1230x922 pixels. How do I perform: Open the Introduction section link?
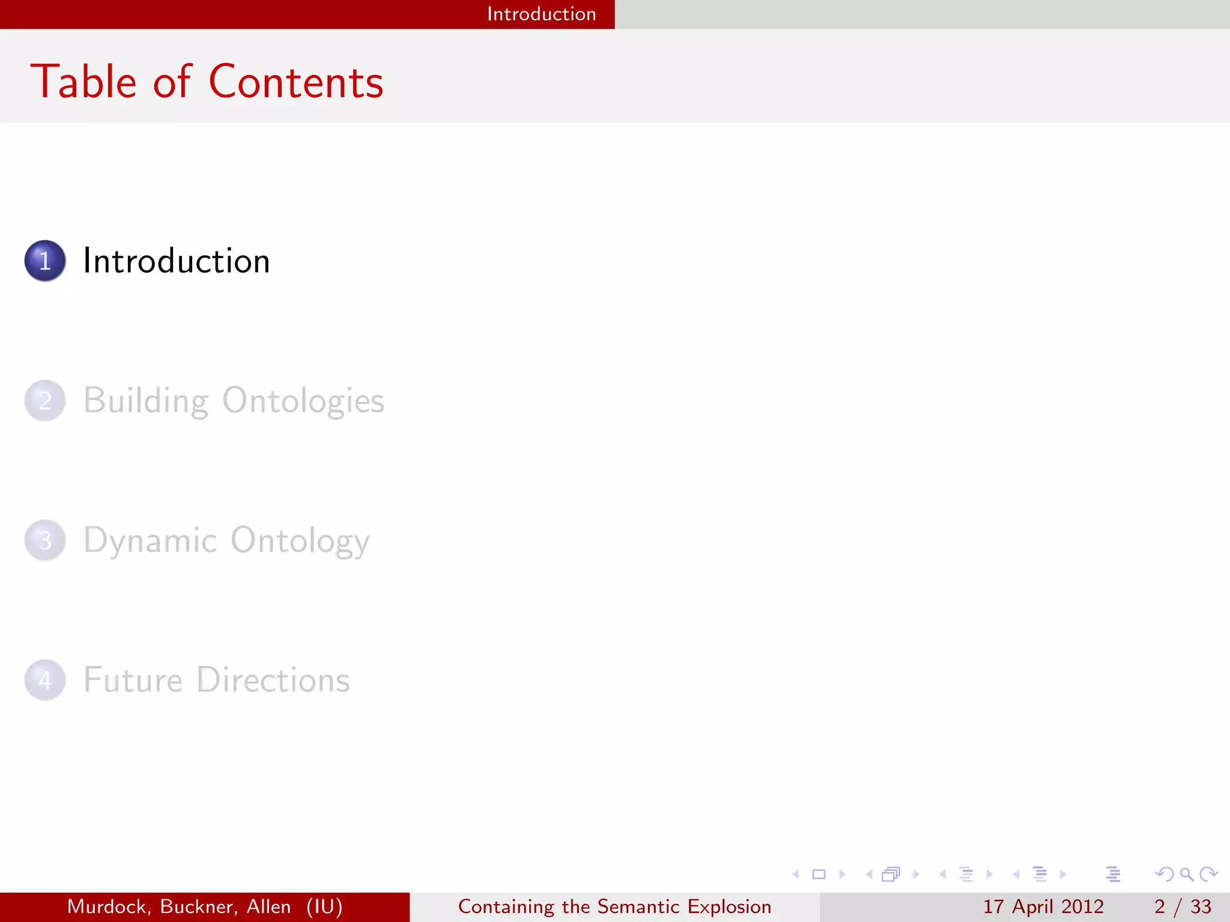(x=176, y=261)
